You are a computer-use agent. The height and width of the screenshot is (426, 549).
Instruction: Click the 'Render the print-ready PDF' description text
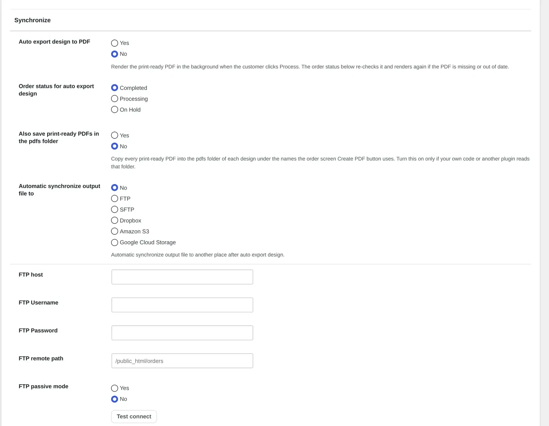[310, 67]
